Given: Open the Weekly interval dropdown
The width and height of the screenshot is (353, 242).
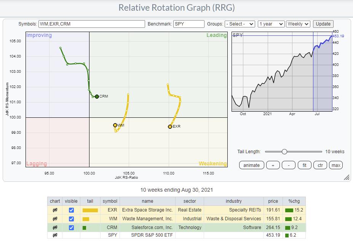Looking at the screenshot, I should tap(298, 24).
